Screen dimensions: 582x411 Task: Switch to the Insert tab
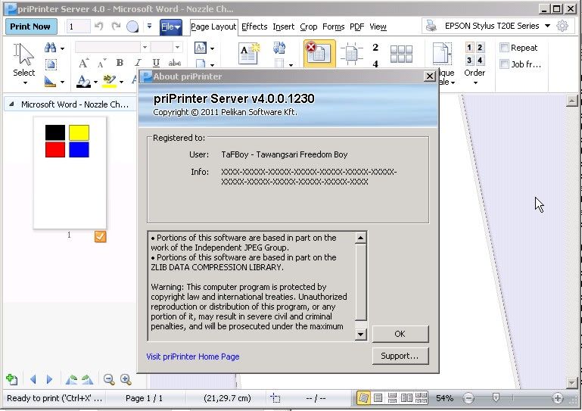284,26
